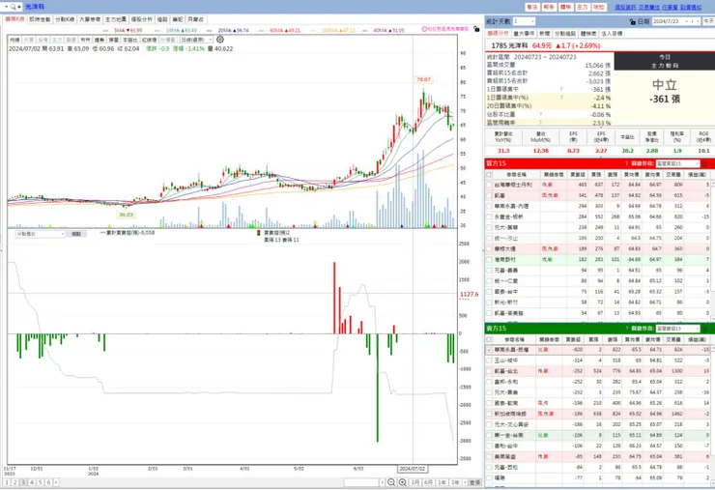Screen dimensions: 715x490
Task: Click the 1年 range button
Action: click(442, 482)
